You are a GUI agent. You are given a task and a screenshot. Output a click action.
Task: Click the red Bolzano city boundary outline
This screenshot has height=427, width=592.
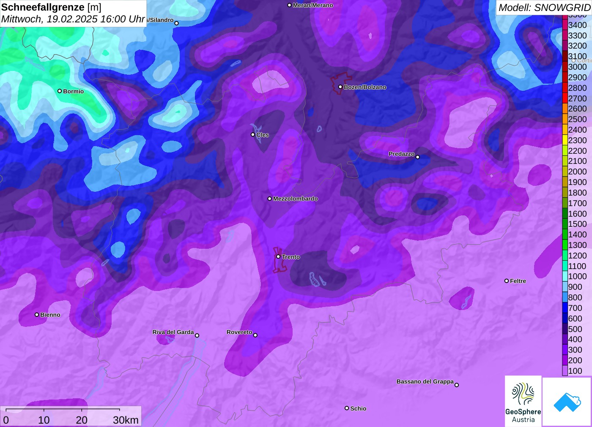[x=341, y=83]
